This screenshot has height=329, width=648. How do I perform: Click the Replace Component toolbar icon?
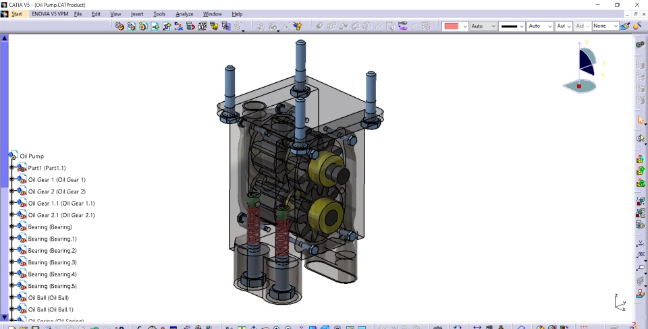pos(178,26)
